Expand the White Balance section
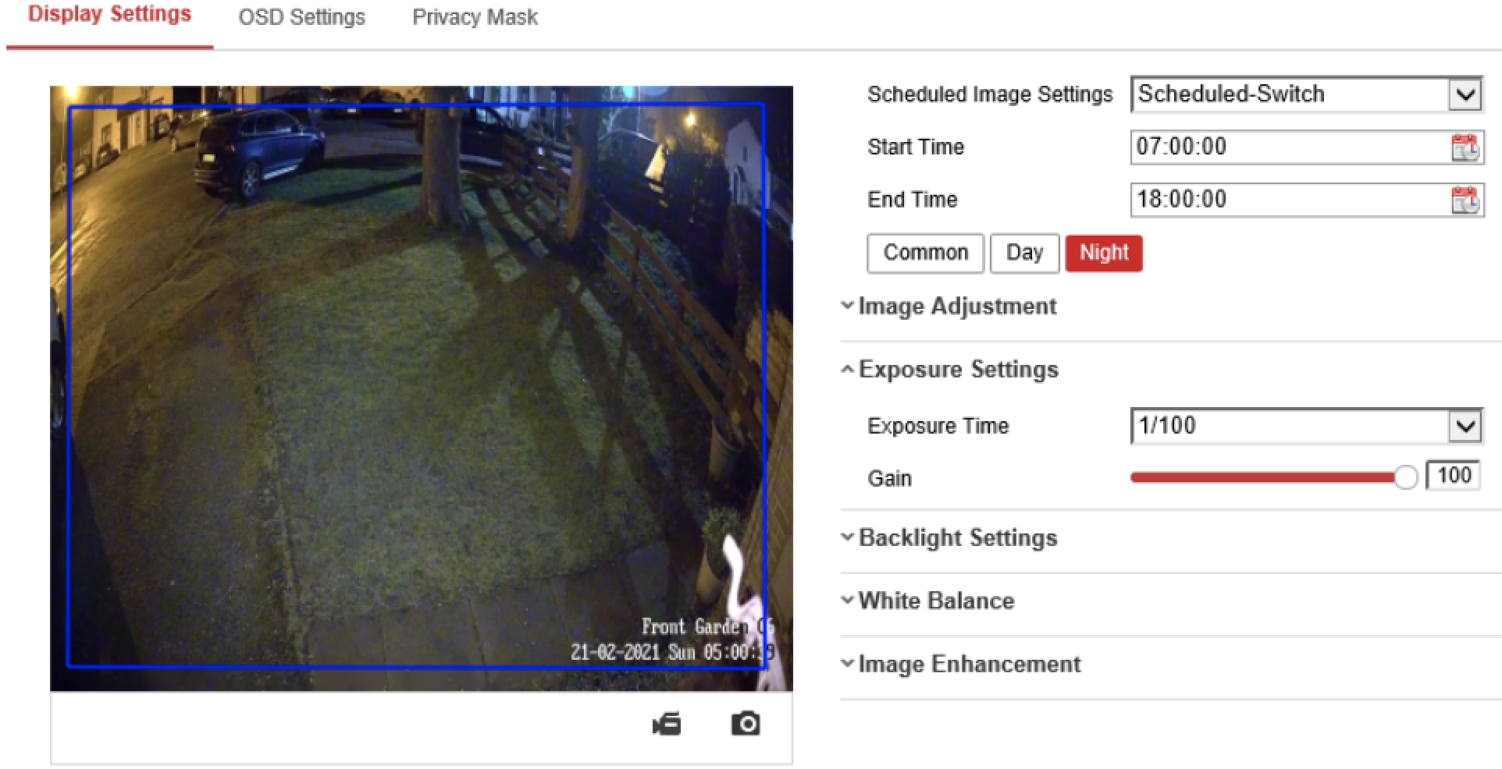 936,601
